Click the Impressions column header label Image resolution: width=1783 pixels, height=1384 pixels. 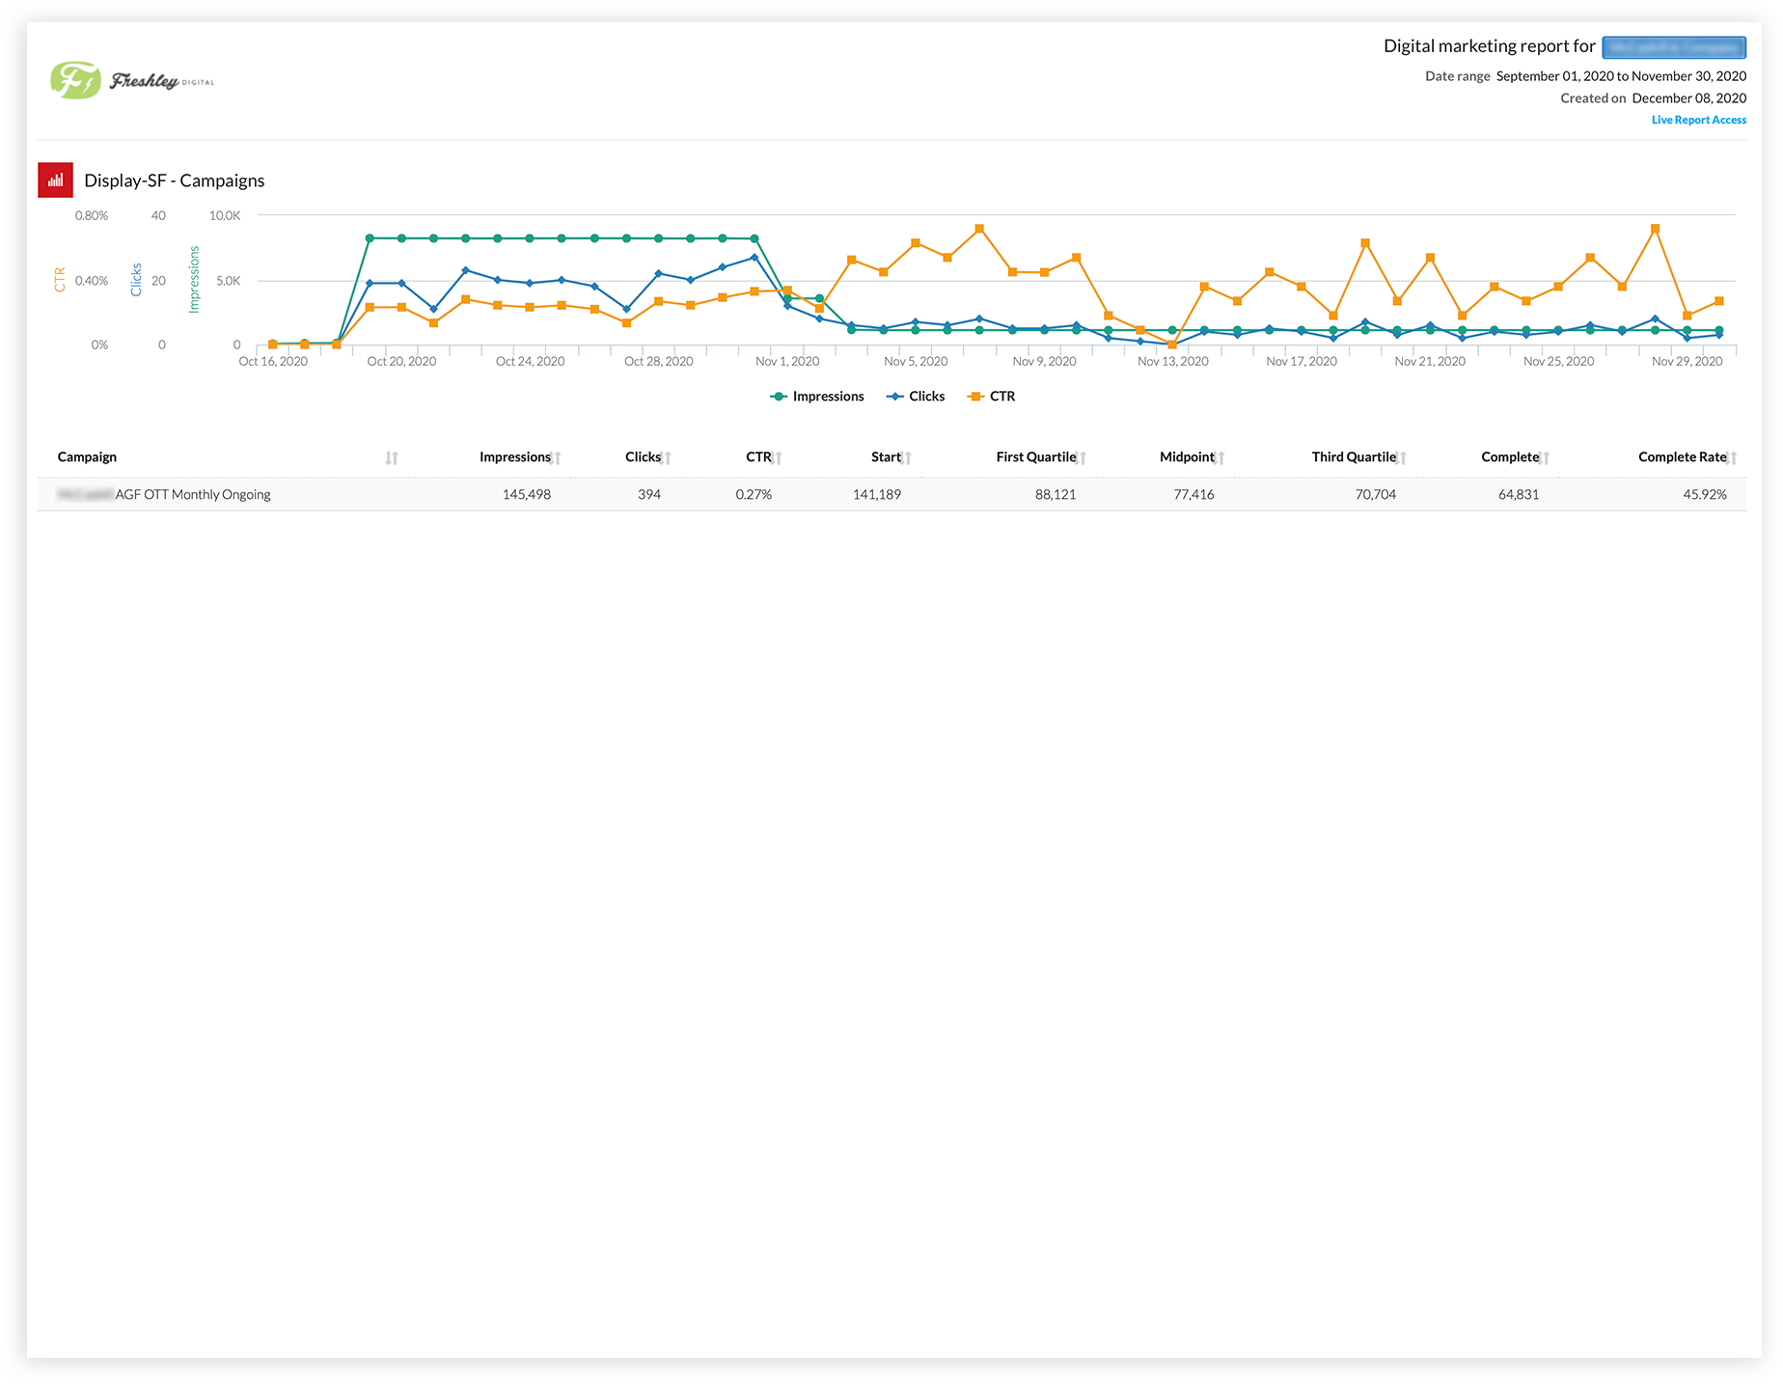[514, 457]
